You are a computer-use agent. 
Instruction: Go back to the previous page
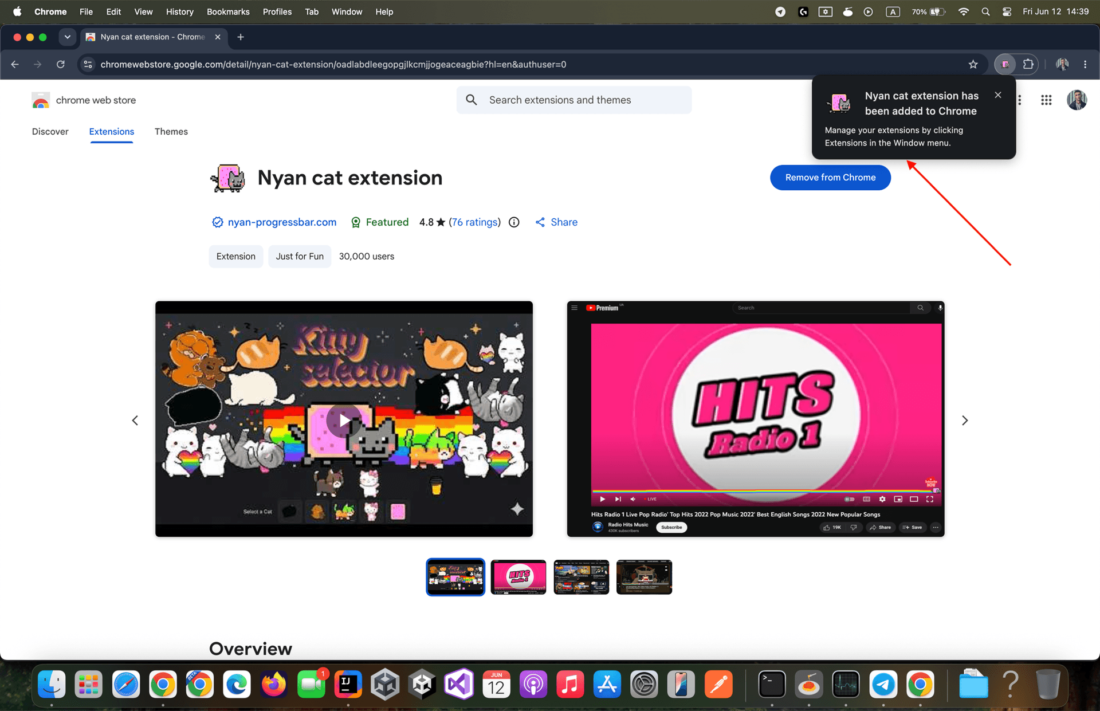tap(15, 64)
